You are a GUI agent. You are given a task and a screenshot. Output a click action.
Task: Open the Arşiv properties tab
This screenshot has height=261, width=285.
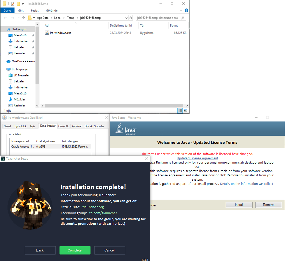click(32, 126)
